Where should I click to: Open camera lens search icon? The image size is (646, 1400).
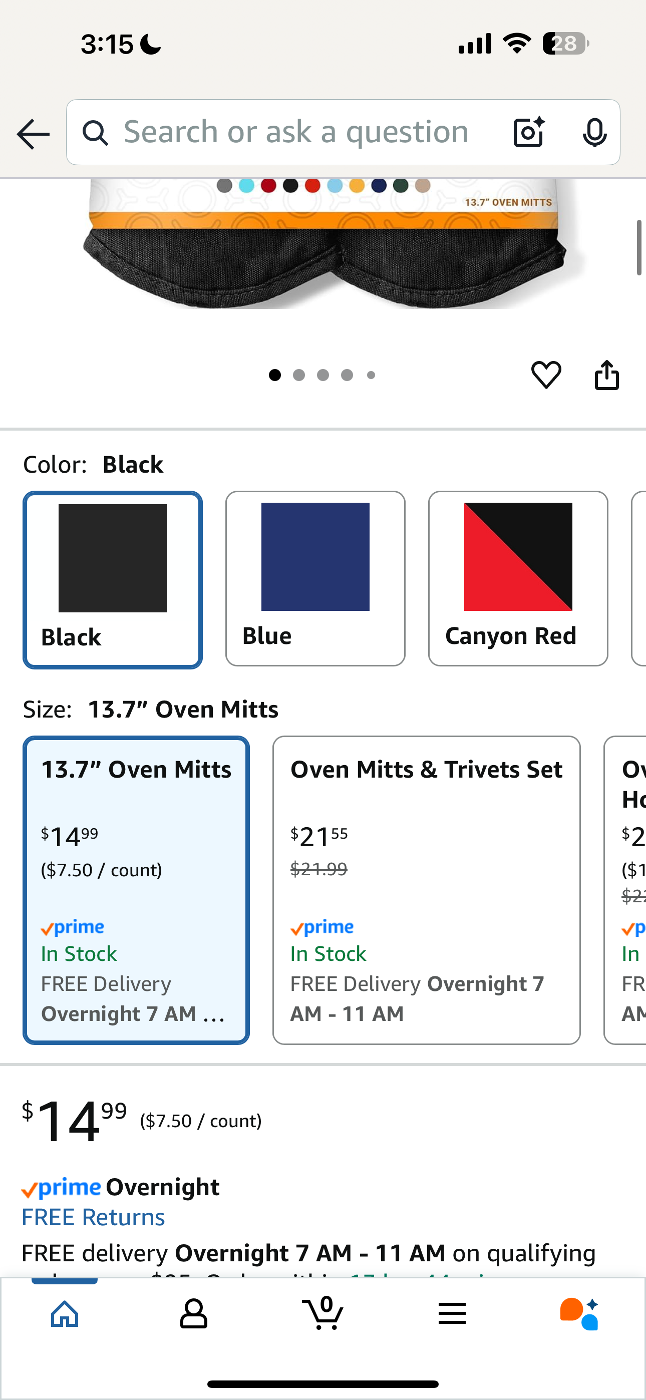(528, 132)
